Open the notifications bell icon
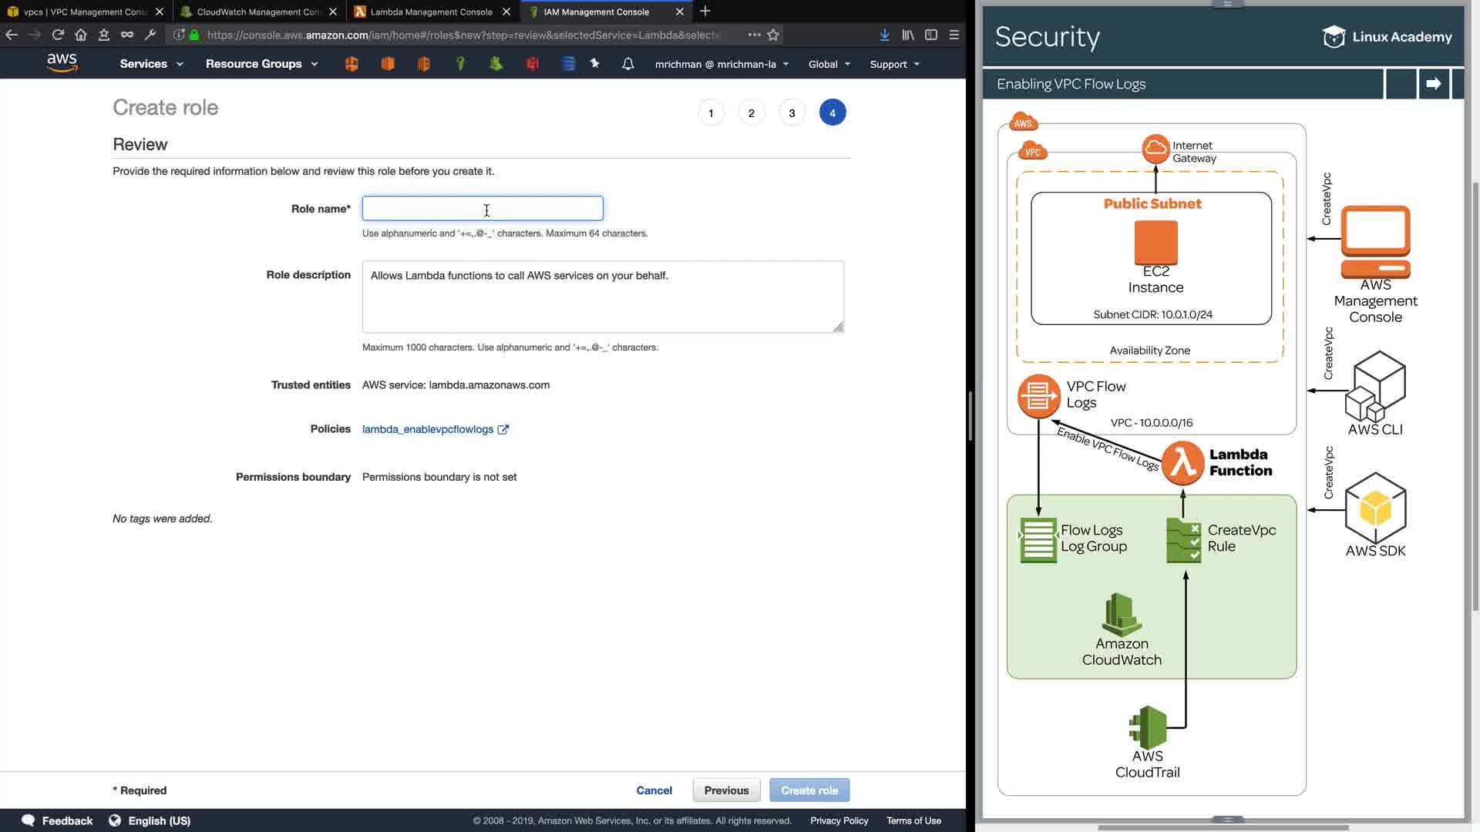 pyautogui.click(x=627, y=64)
